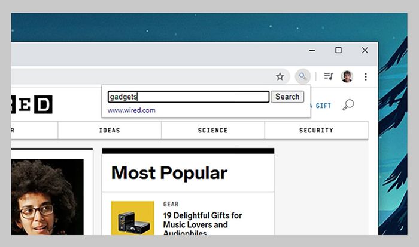Open the media controls icon
The image size is (419, 247).
click(328, 76)
